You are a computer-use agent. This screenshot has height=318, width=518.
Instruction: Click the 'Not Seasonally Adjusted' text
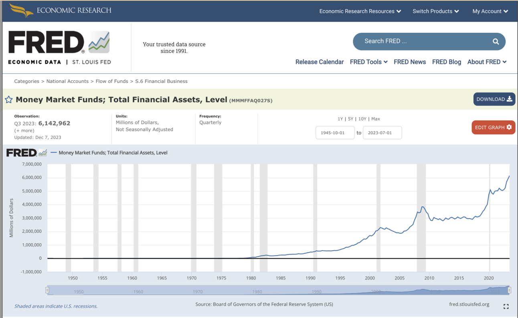point(144,129)
